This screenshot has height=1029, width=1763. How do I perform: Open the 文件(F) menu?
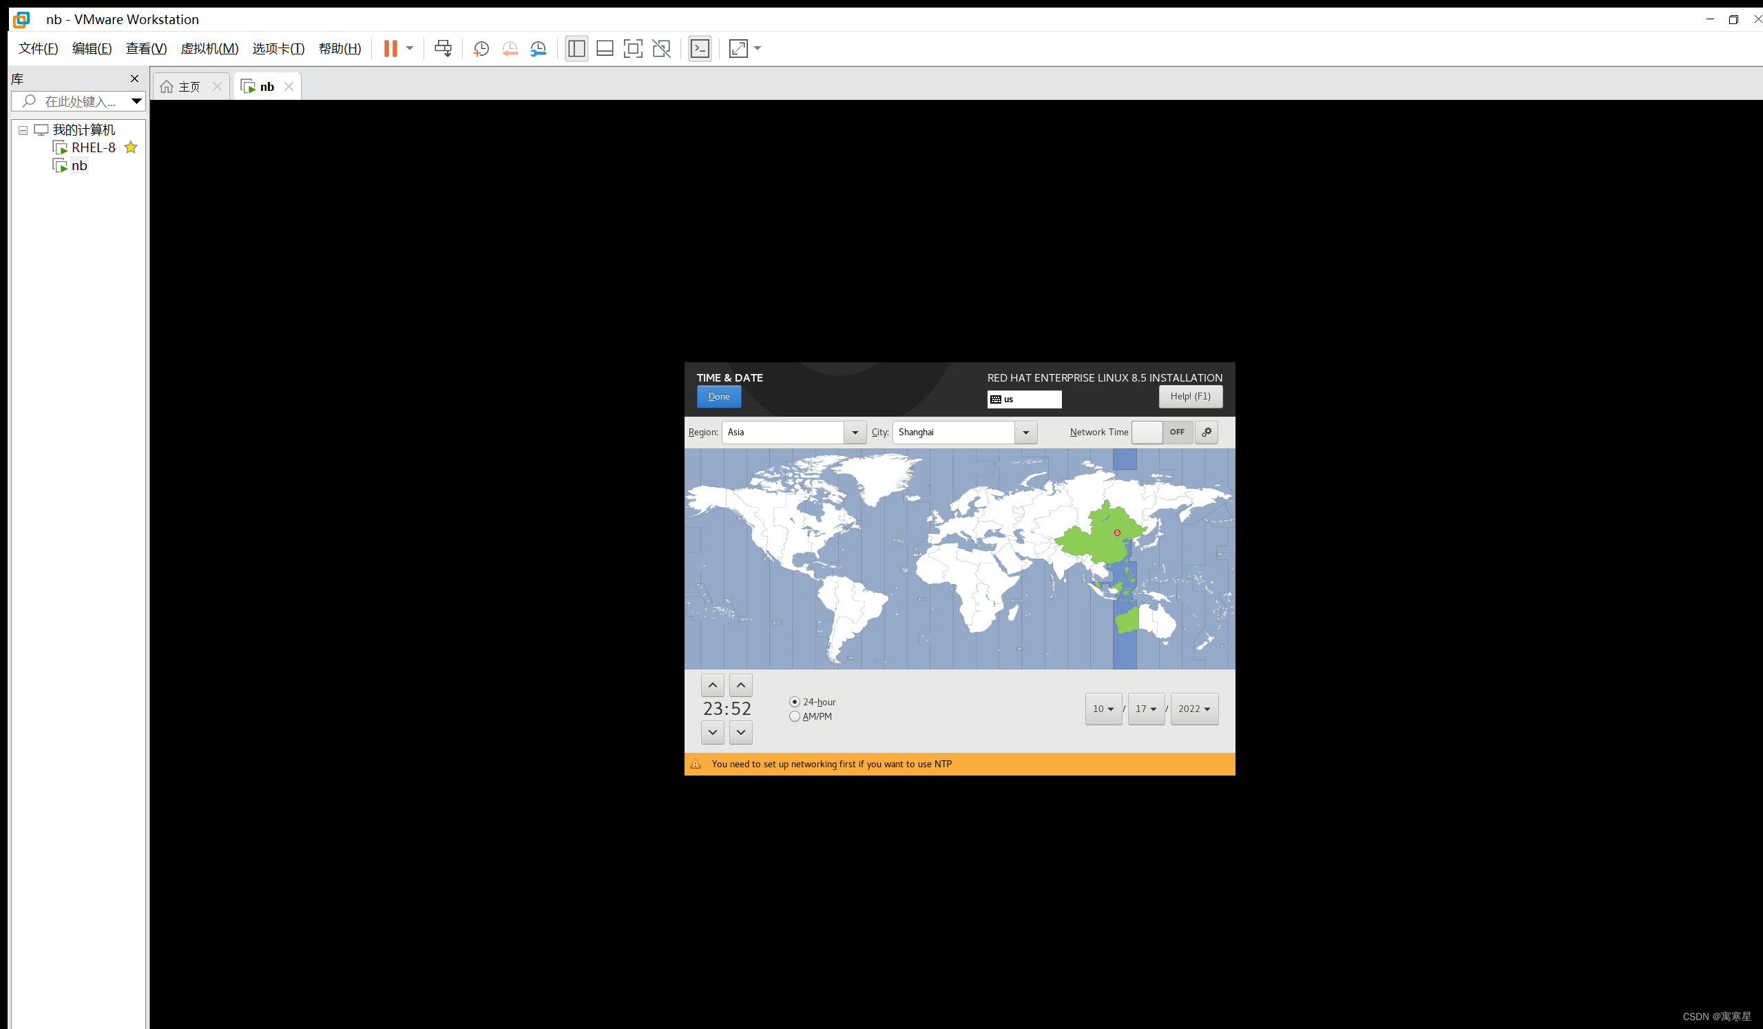pyautogui.click(x=39, y=48)
